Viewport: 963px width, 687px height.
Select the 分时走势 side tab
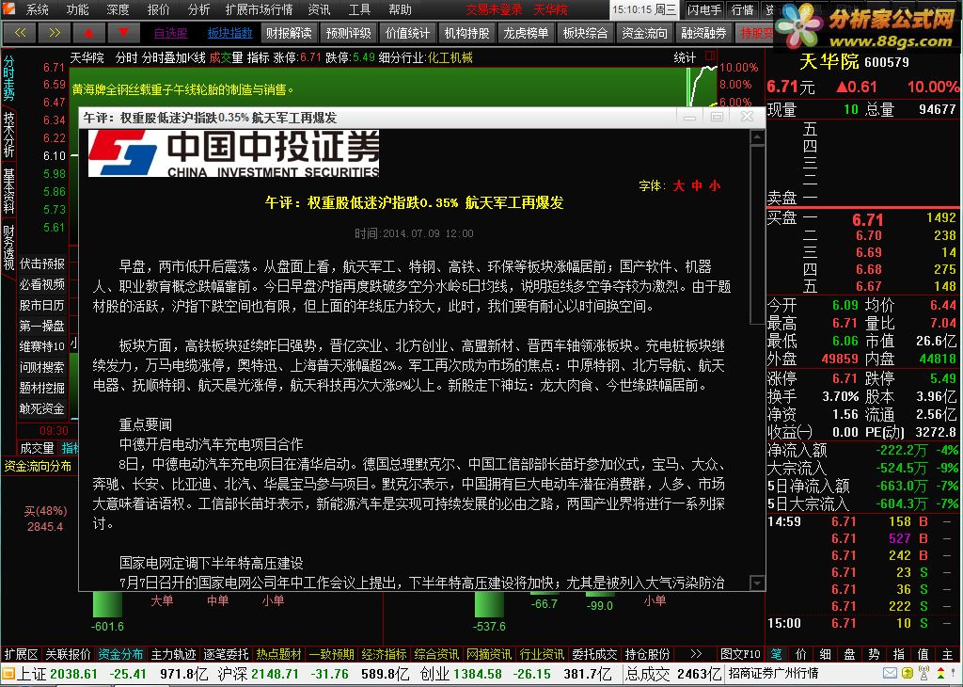[x=8, y=78]
